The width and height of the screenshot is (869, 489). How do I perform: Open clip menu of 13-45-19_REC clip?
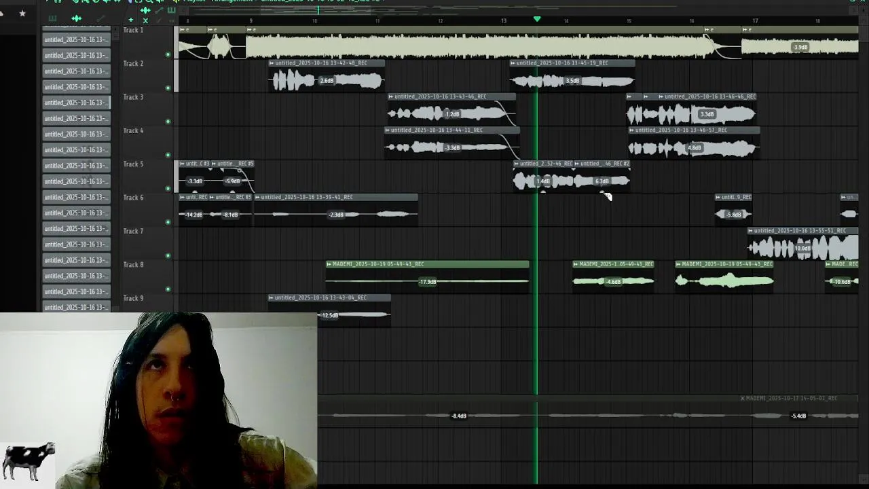pos(513,63)
